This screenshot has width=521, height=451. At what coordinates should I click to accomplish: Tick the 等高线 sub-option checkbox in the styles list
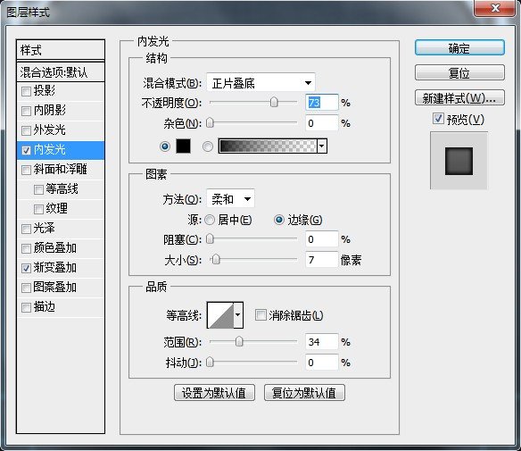(x=38, y=189)
